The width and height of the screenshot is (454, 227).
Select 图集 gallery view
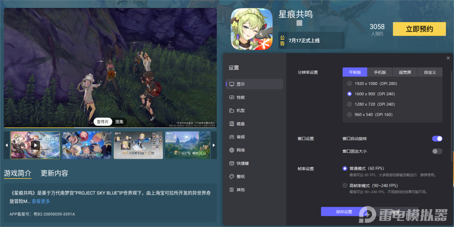(119, 122)
